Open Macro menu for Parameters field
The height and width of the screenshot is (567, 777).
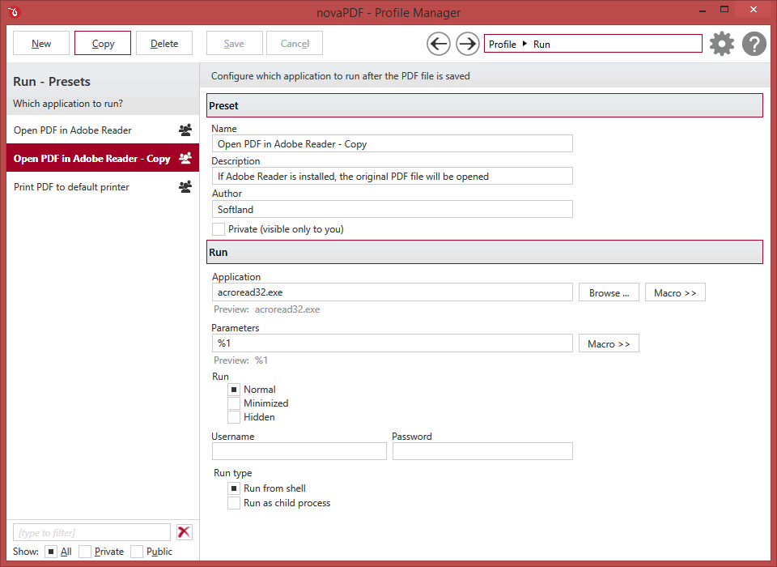609,343
